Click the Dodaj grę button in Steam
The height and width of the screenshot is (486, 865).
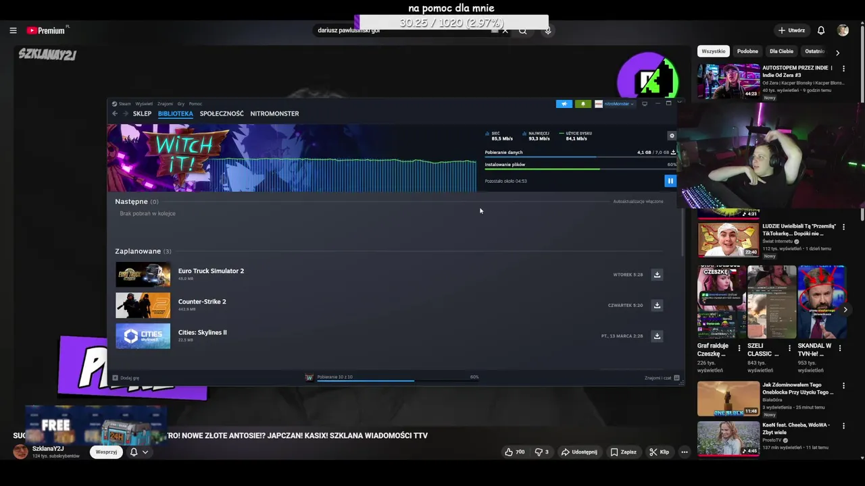[126, 378]
